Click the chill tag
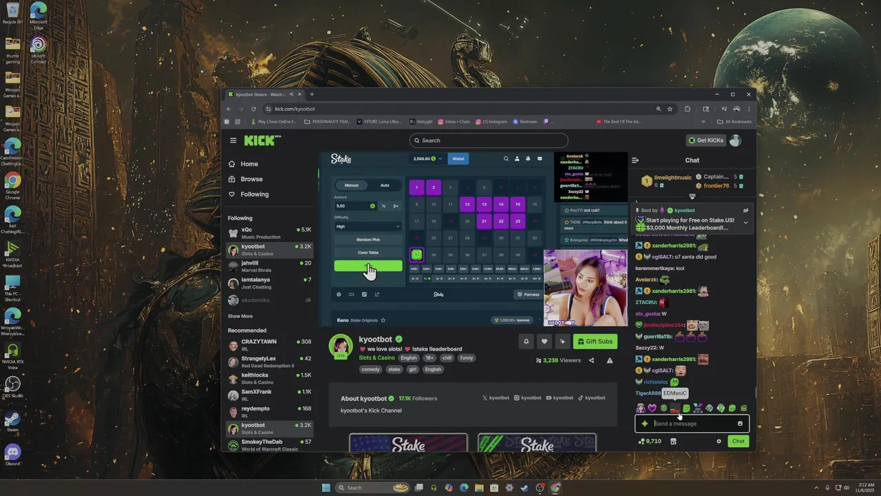The image size is (881, 496). (x=447, y=358)
